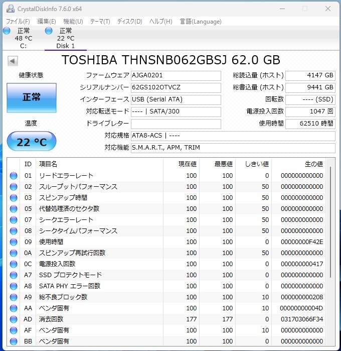Click the interface field USB (Serial ATA)

(176, 99)
